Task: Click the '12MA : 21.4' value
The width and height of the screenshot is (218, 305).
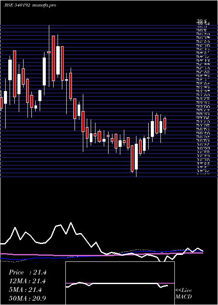Action: pos(27,281)
